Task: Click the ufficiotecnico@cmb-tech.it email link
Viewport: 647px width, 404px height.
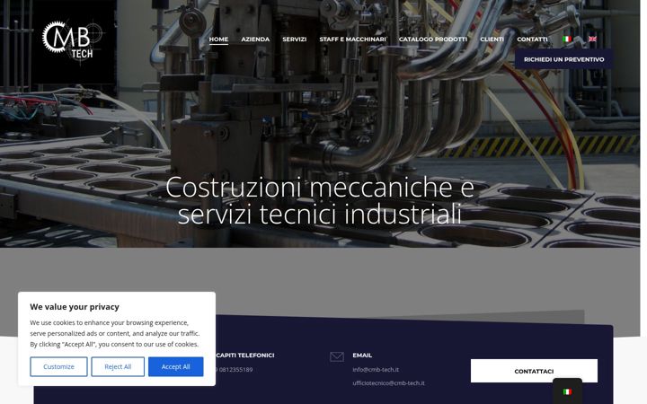Action: tap(388, 383)
